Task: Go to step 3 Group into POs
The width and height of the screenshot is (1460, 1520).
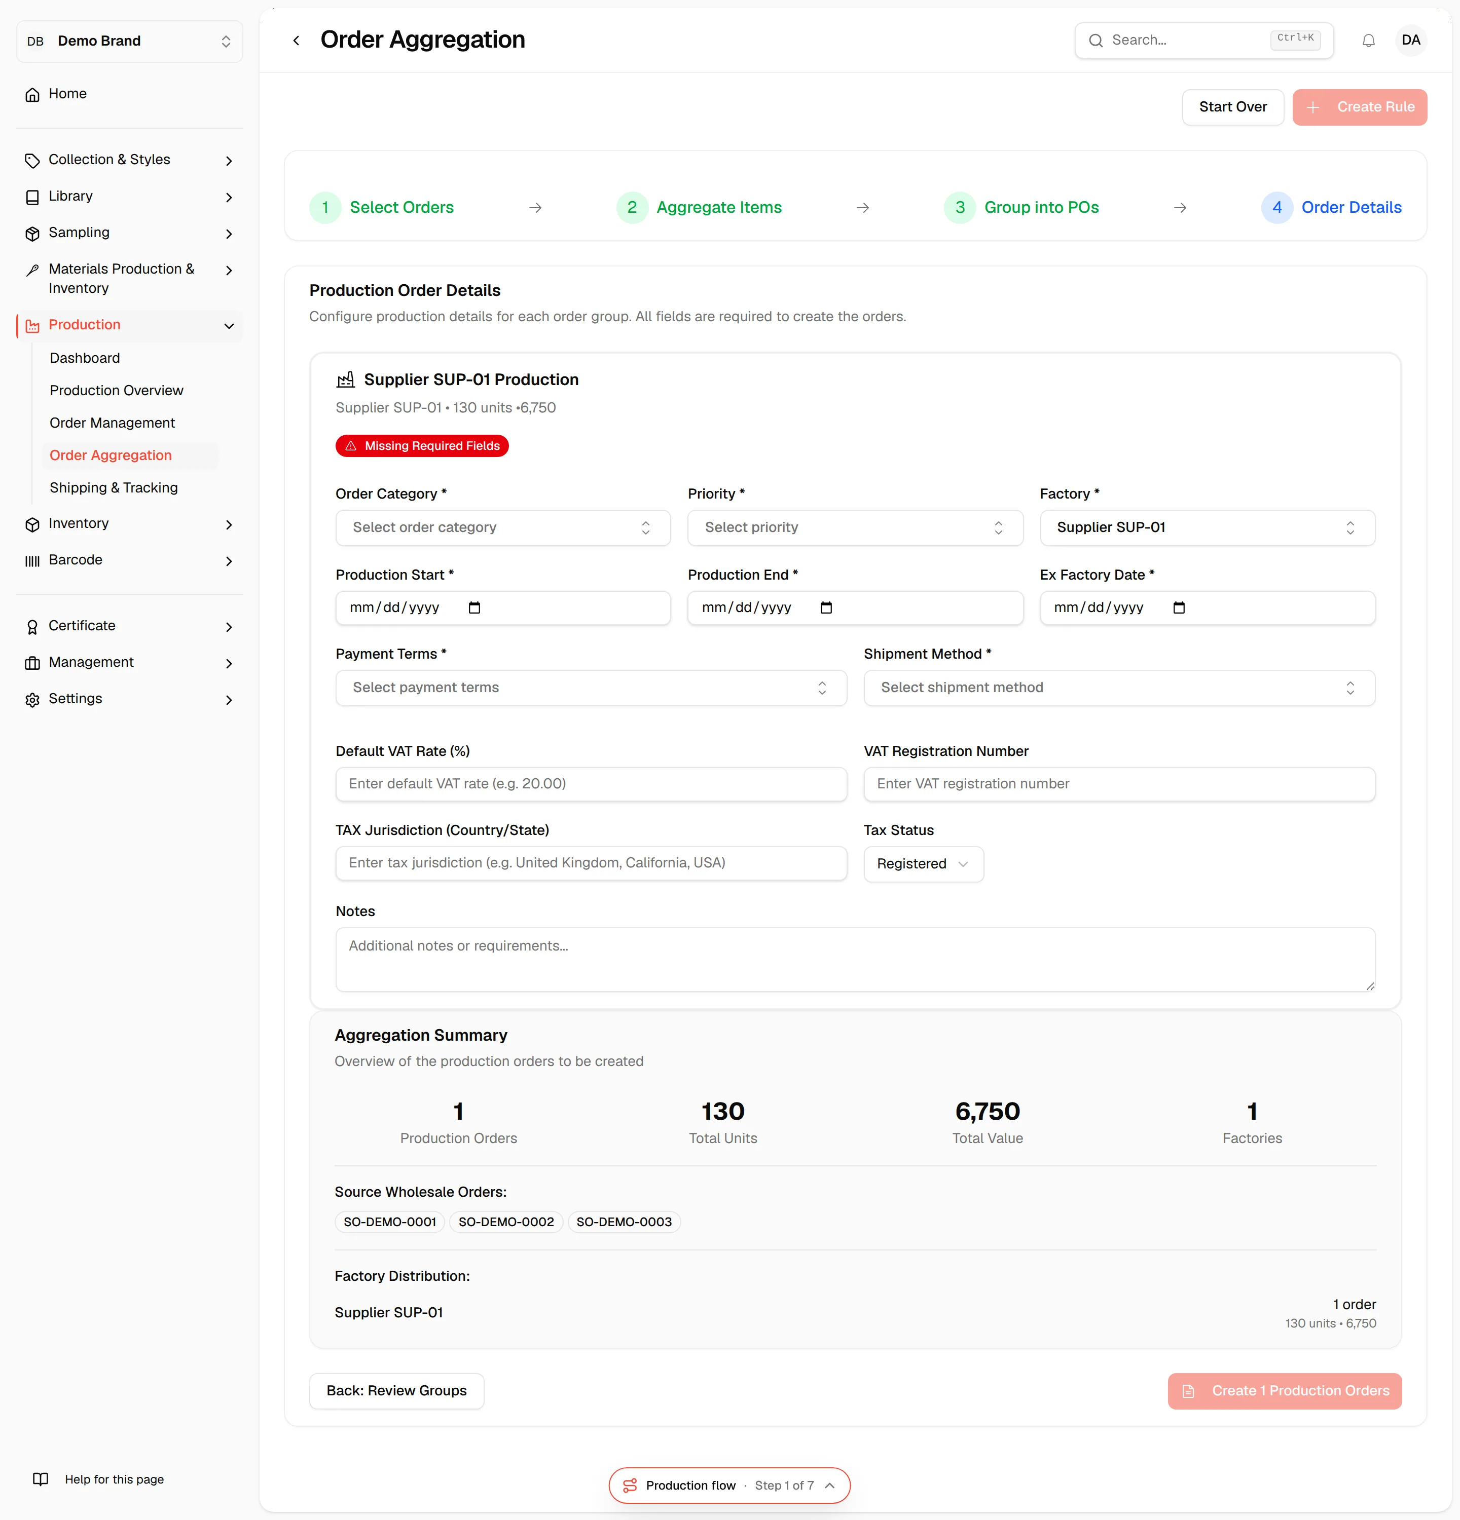Action: [x=1021, y=207]
